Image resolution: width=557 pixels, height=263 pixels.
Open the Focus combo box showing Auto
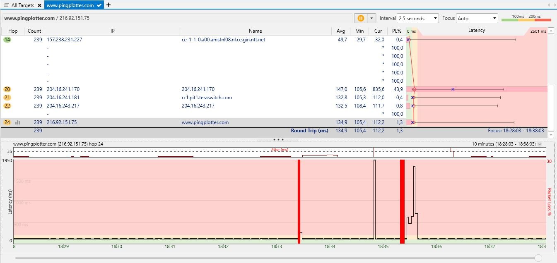point(477,18)
